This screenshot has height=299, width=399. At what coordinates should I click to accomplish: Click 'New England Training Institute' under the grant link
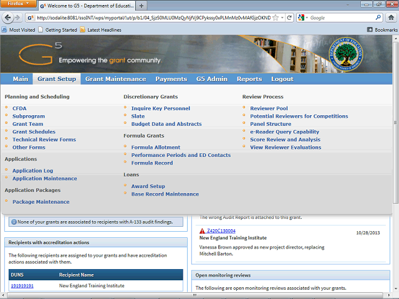click(233, 238)
